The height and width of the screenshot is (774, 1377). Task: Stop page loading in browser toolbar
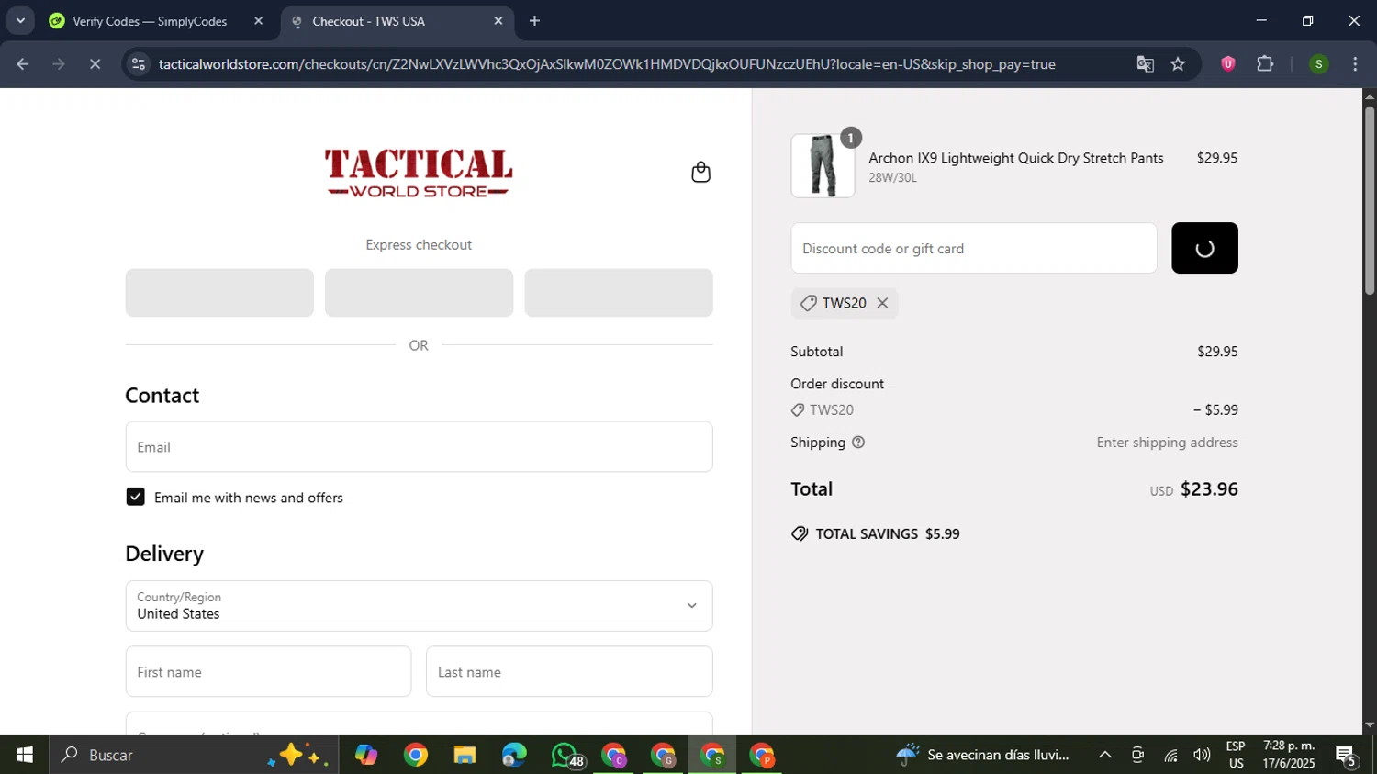[95, 64]
